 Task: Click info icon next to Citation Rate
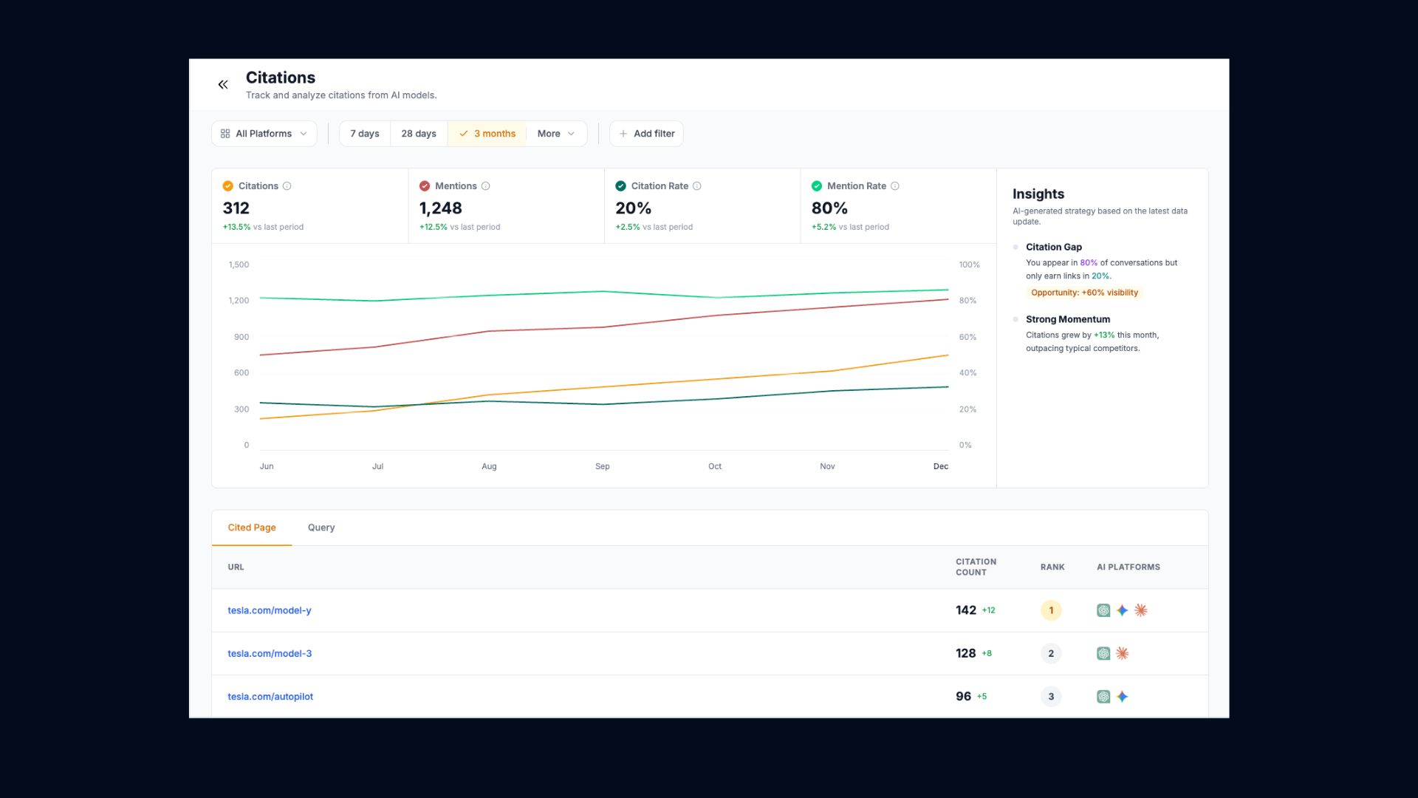(x=697, y=186)
